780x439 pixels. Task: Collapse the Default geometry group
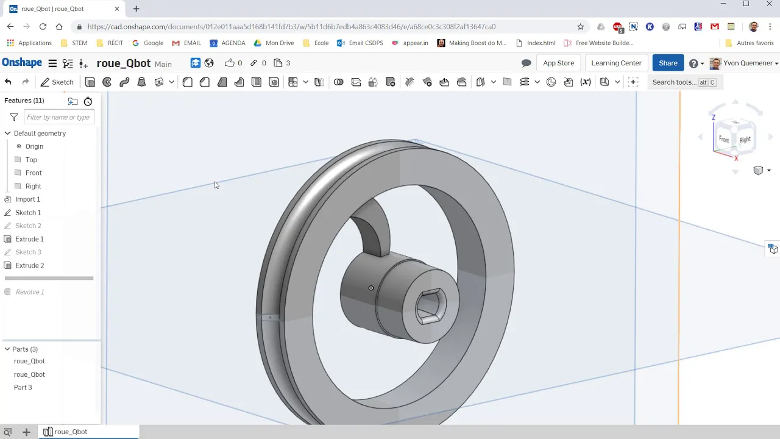click(7, 133)
